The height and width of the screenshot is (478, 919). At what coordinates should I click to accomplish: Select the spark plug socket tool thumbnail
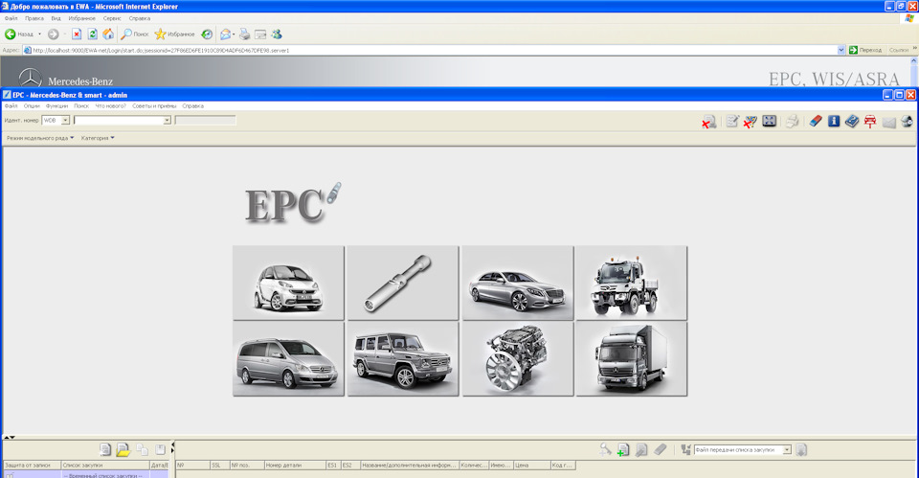pos(403,283)
